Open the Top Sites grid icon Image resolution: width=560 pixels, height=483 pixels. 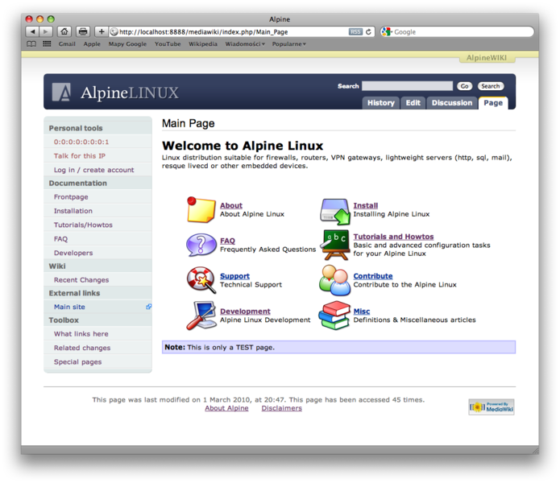coord(47,44)
